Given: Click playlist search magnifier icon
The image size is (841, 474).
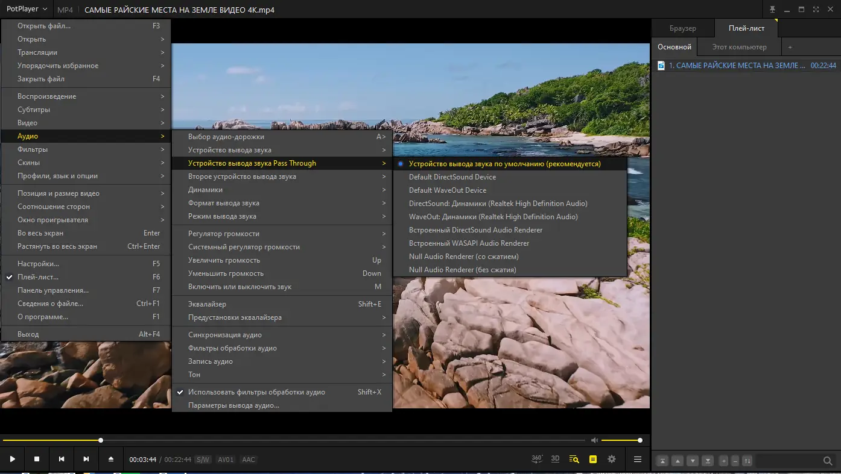Looking at the screenshot, I should [x=828, y=461].
